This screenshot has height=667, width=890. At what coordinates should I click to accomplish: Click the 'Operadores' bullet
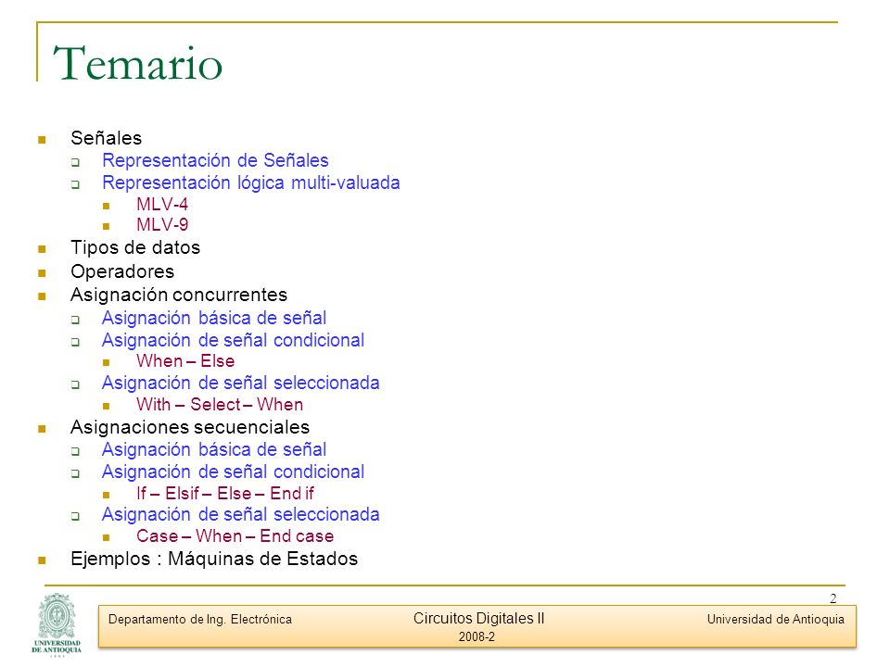click(122, 271)
